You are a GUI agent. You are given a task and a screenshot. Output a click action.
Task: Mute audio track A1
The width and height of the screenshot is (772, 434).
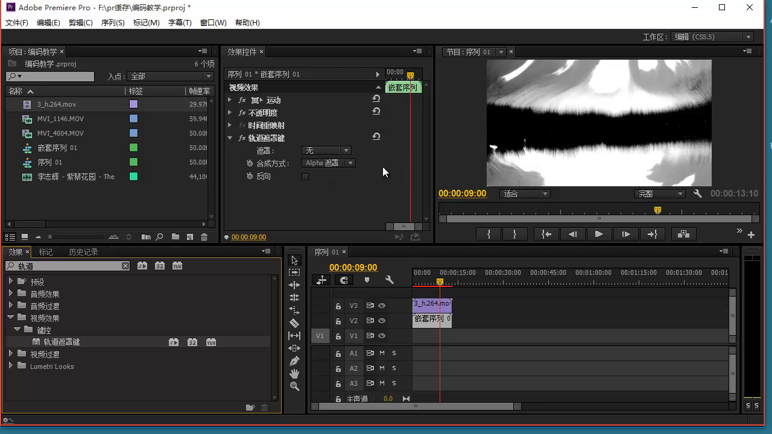pyautogui.click(x=382, y=353)
